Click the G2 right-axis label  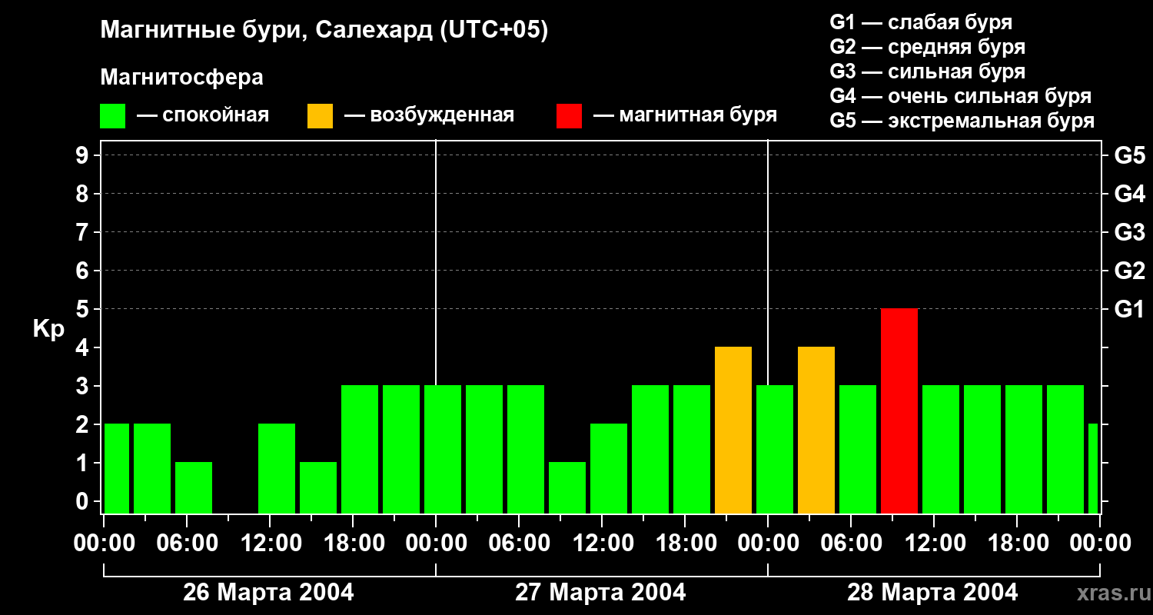1129,271
